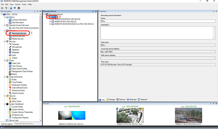Select the License Information icon

pyautogui.click(x=10, y=20)
